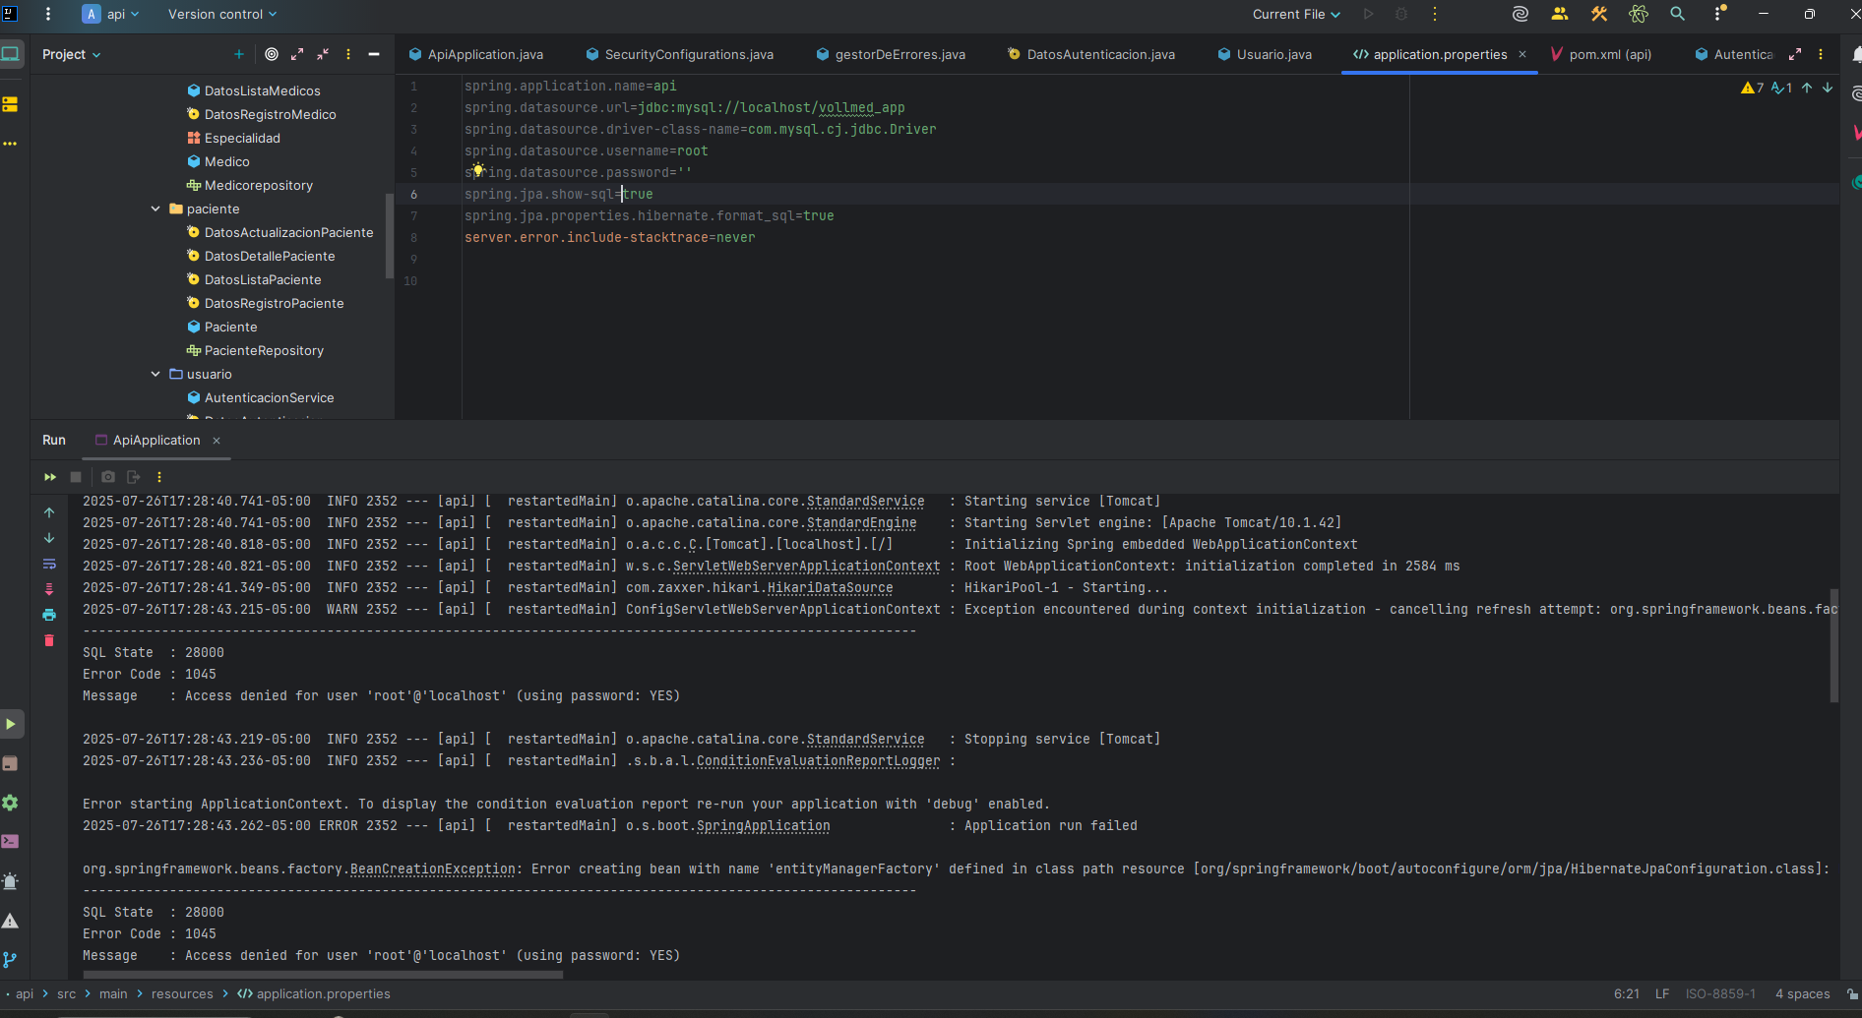Select the ApiApplication run tab

pyautogui.click(x=148, y=440)
